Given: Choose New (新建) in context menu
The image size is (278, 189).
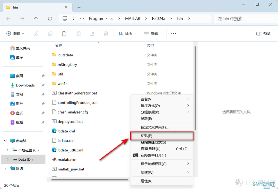Looking at the screenshot, I should pyautogui.click(x=162, y=172).
